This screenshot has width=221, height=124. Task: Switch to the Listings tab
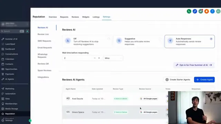(x=96, y=17)
